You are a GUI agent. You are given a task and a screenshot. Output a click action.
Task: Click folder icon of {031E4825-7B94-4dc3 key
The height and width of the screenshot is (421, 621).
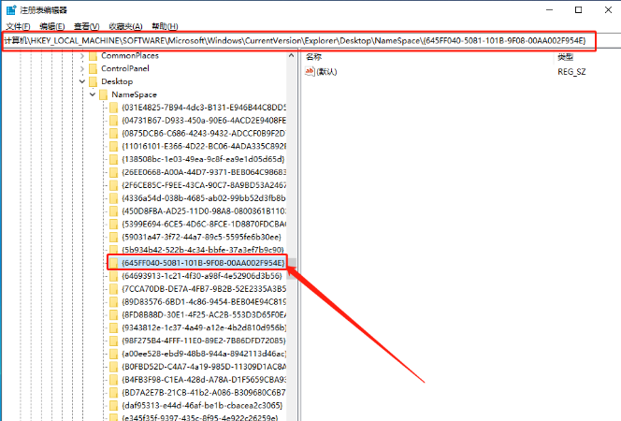(114, 108)
